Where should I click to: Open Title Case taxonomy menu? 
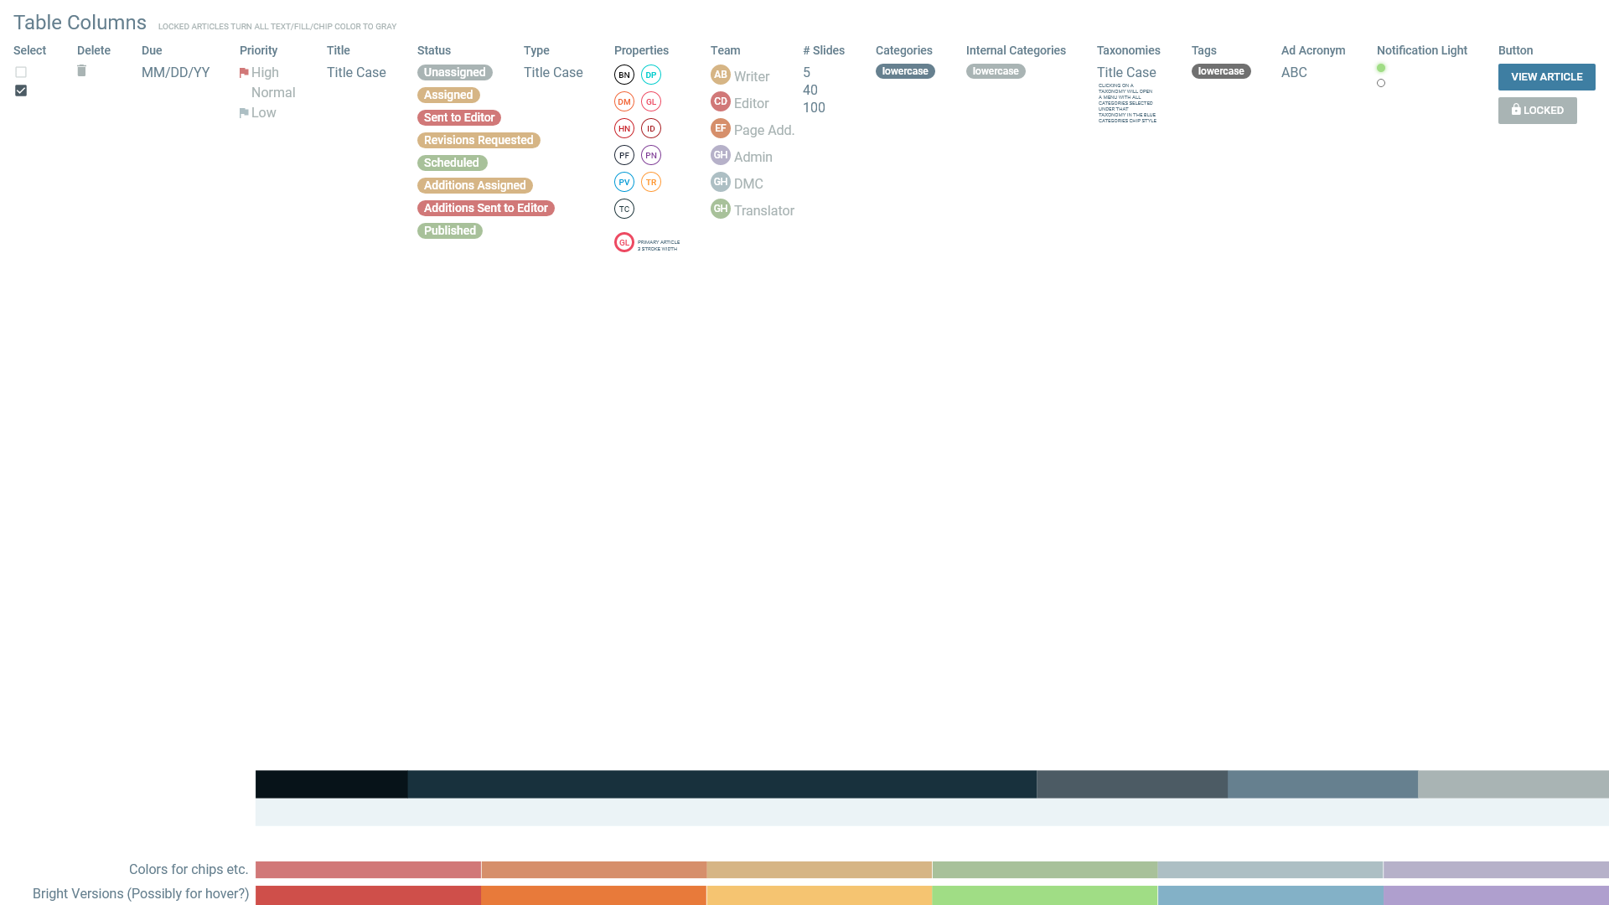click(x=1126, y=73)
